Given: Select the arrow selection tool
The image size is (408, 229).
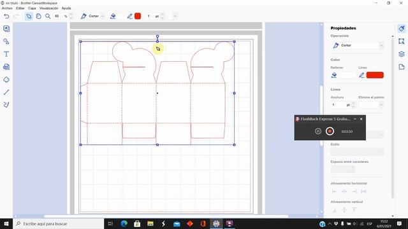Looking at the screenshot, I should coord(29,16).
